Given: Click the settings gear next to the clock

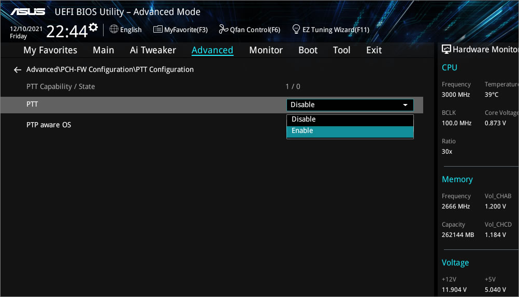Looking at the screenshot, I should tap(93, 27).
